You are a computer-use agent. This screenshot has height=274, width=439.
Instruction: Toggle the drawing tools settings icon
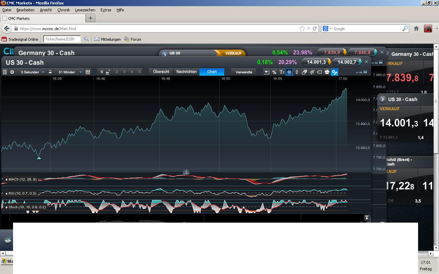pyautogui.click(x=334, y=72)
